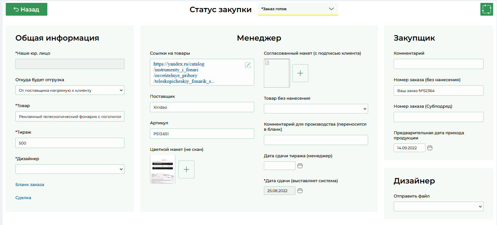Open the product without printing dropdown
Image resolution: width=497 pixels, height=225 pixels.
[x=316, y=109]
